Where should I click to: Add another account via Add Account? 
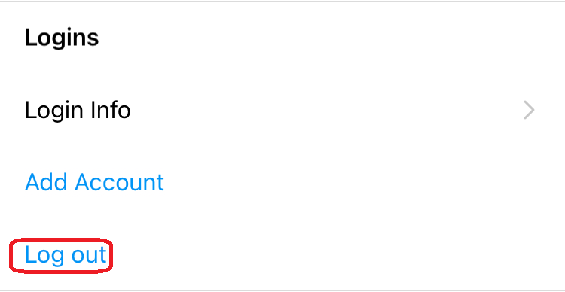(x=94, y=182)
